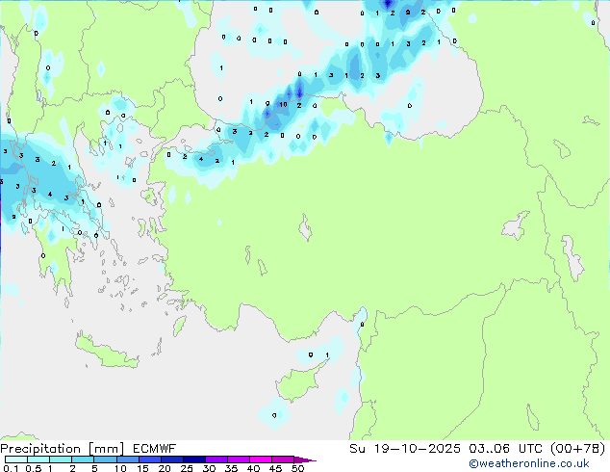
Task: Click the 0.1 to 0.5 mm legend swatch
Action: (16, 459)
